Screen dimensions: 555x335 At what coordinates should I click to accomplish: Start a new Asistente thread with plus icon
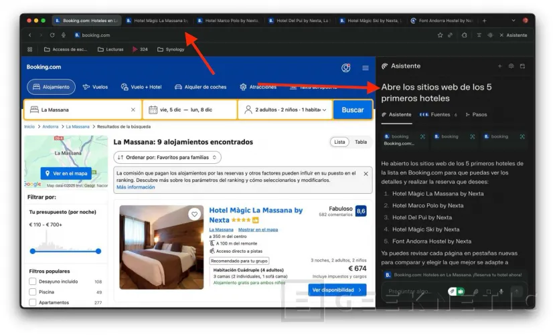(500, 66)
